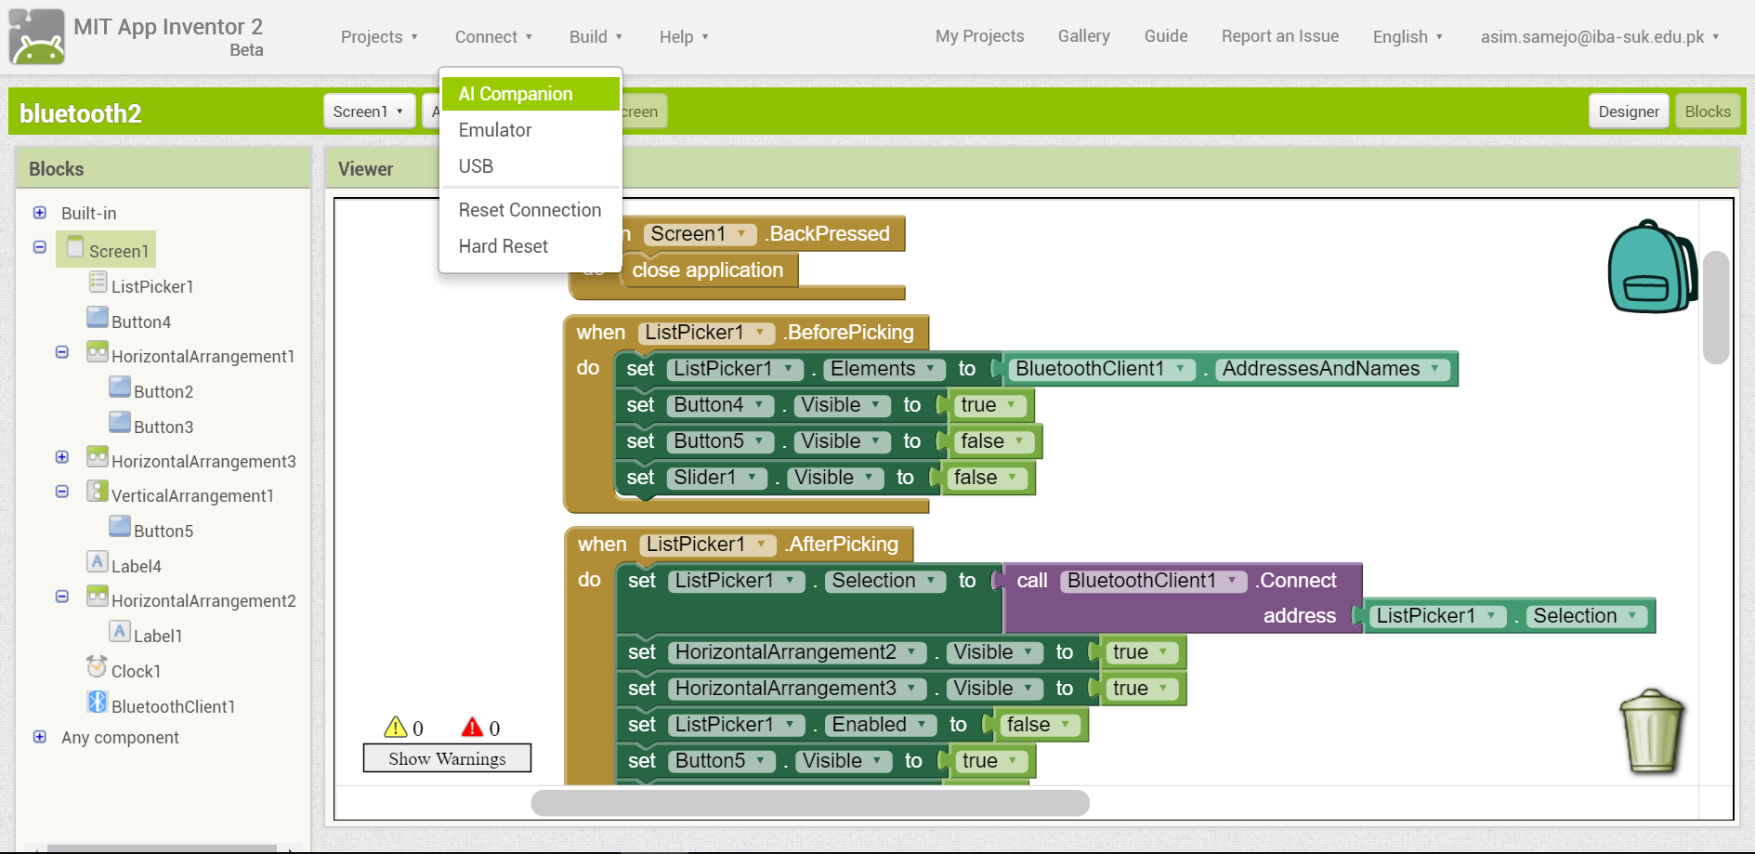This screenshot has height=854, width=1755.
Task: Click the close application block
Action: click(708, 270)
